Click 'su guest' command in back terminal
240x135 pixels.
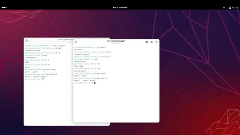[x=61, y=46]
